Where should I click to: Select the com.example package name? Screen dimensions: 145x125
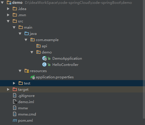click(x=47, y=40)
